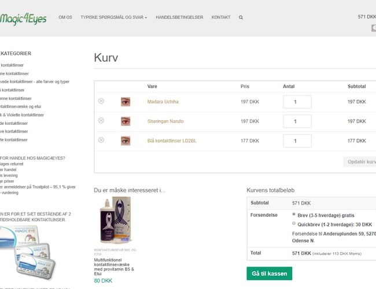Image resolution: width=376 pixels, height=289 pixels.
Task: Remove Sharingan Naruto from the cart
Action: [101, 121]
